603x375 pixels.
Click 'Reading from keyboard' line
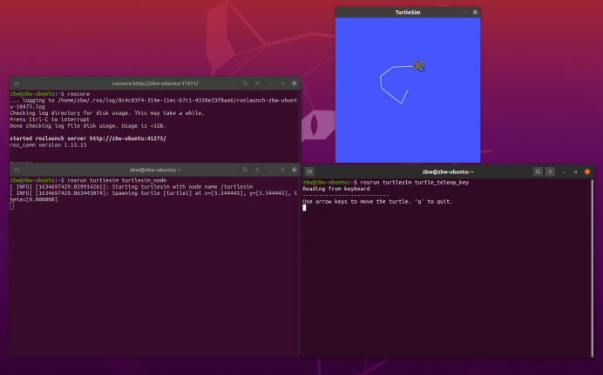point(336,189)
